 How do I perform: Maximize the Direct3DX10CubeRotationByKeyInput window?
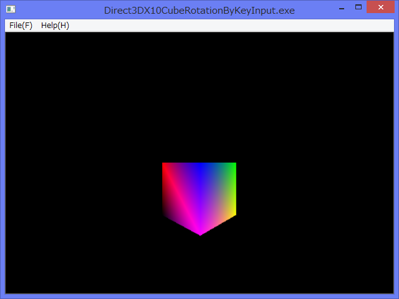click(x=358, y=7)
